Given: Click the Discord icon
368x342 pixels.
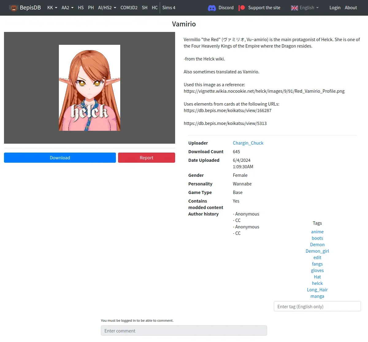Looking at the screenshot, I should (212, 8).
